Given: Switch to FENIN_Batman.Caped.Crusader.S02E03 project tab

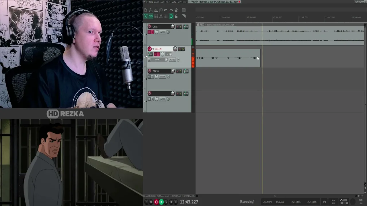Looking at the screenshot, I should click(x=214, y=2).
